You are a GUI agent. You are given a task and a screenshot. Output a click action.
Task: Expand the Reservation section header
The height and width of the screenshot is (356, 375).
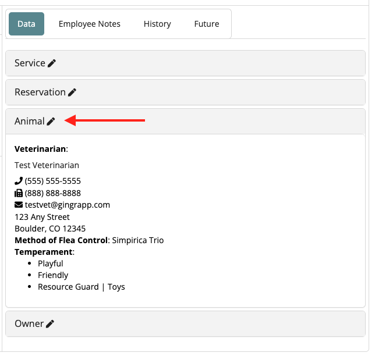tap(185, 92)
